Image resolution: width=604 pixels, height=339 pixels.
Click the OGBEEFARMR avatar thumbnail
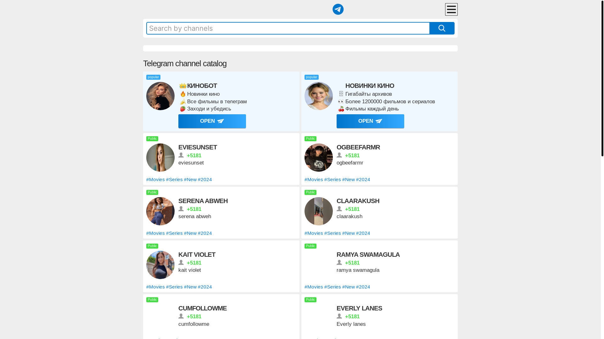(319, 158)
